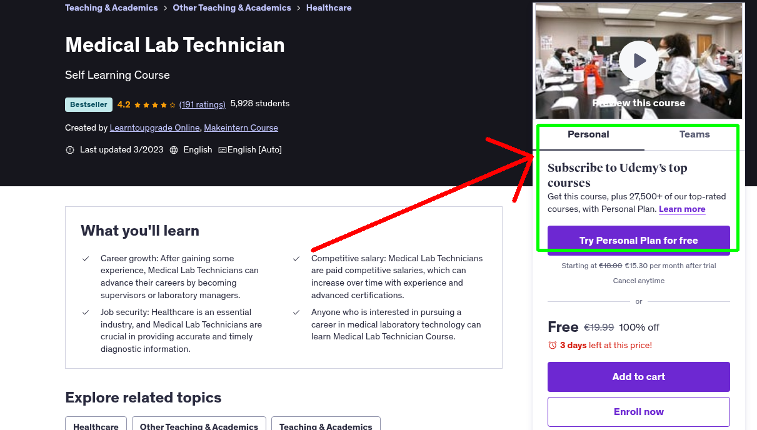Click 'Last updated 3/2023' text

click(x=121, y=150)
